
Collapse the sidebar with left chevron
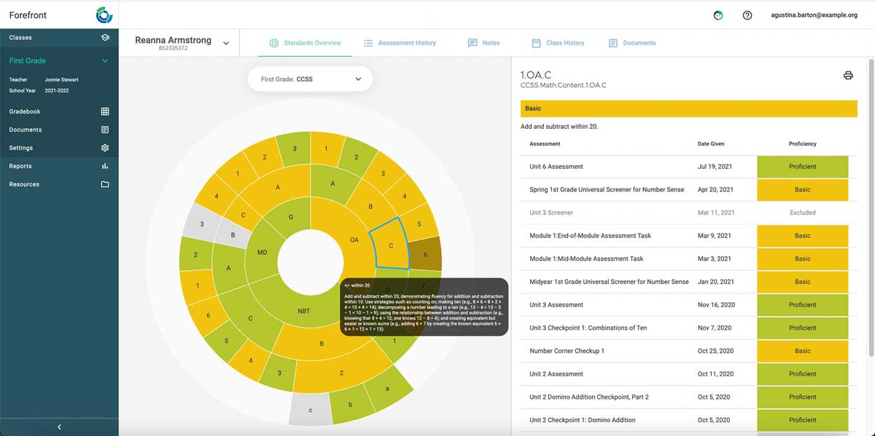click(x=59, y=427)
